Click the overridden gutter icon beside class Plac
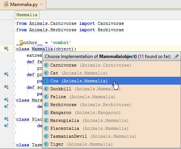 point(6,119)
